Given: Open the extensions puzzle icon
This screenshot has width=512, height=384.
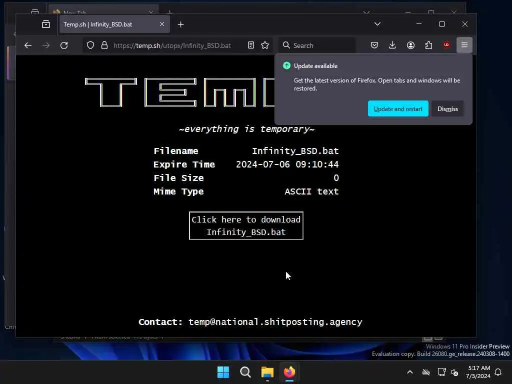Looking at the screenshot, I should pyautogui.click(x=428, y=45).
